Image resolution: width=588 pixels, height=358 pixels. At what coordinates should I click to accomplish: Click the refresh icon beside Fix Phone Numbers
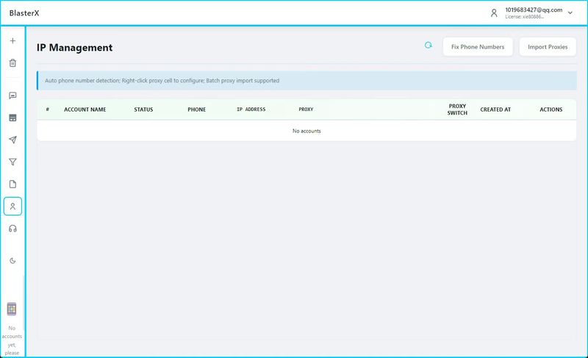tap(429, 46)
